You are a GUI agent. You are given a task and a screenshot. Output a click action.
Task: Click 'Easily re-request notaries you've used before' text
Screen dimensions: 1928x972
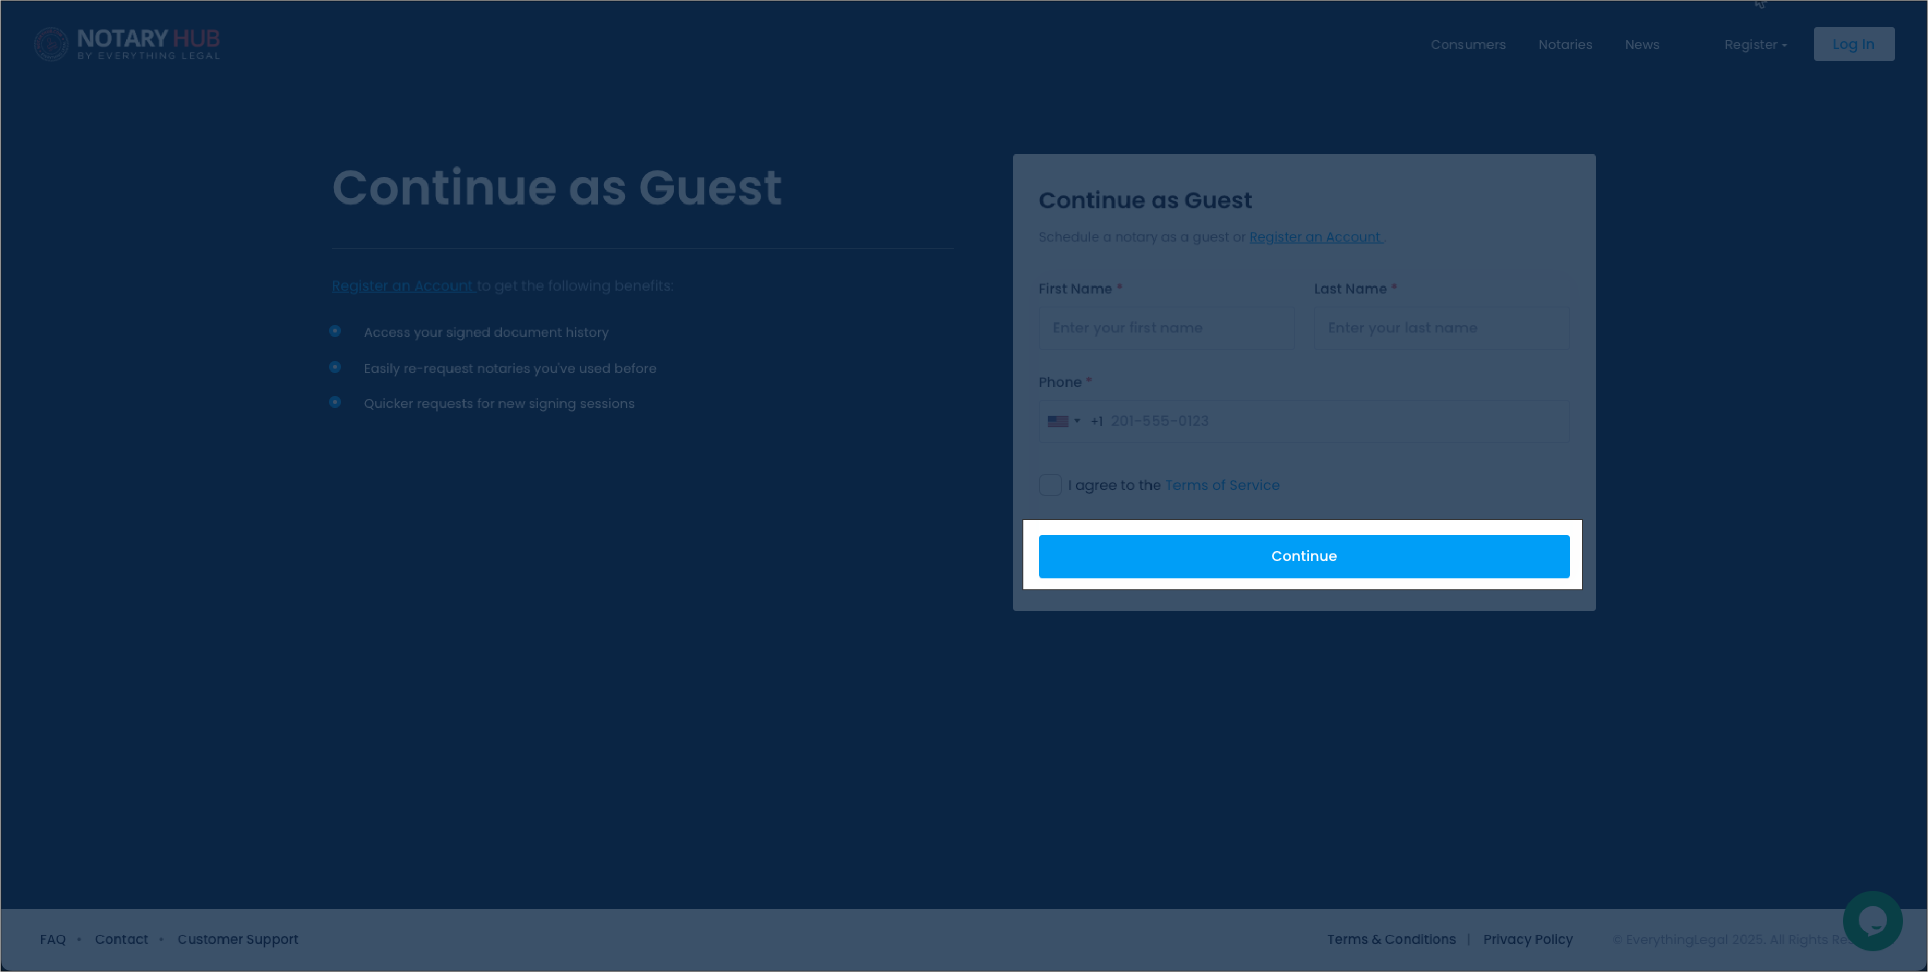(510, 369)
